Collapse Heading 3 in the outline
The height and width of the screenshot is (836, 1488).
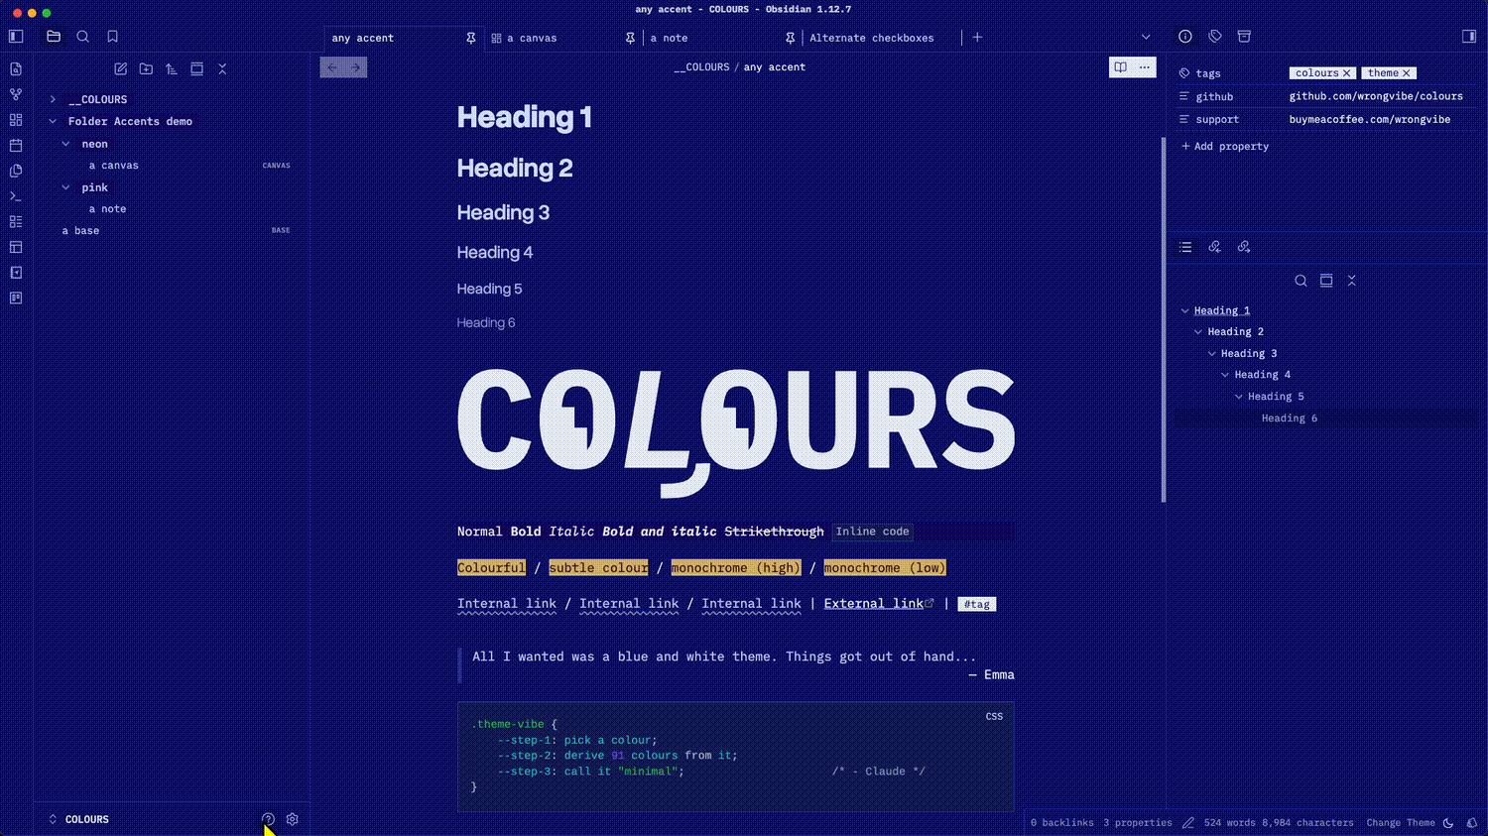1211,353
